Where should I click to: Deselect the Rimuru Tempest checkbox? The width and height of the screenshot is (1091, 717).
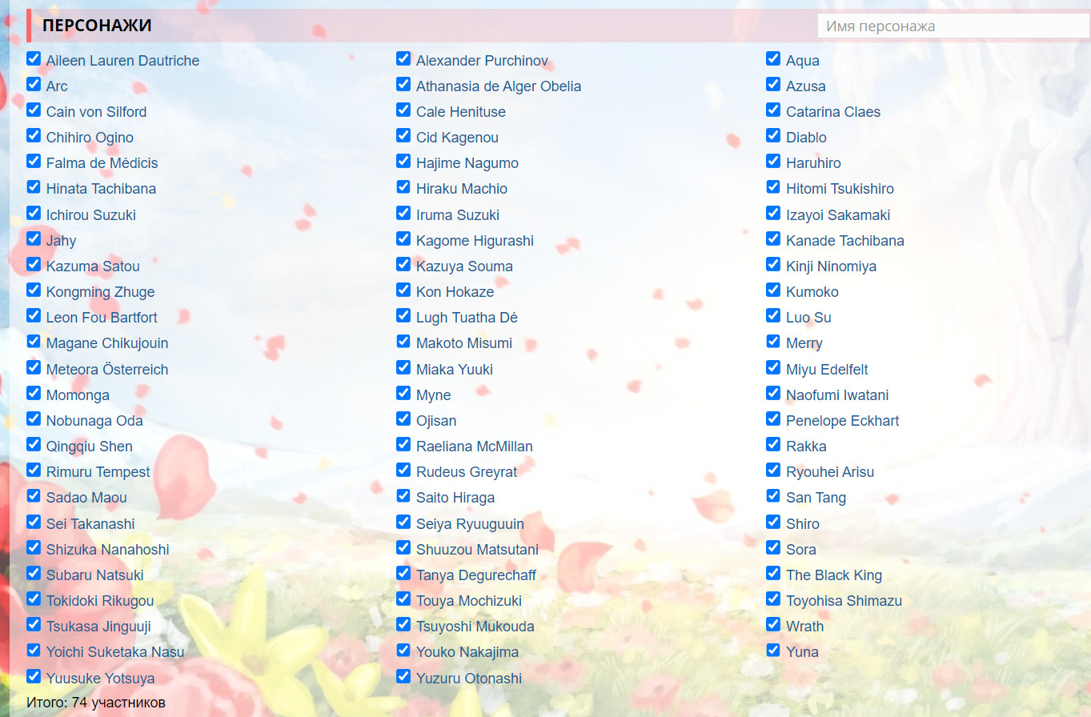[34, 470]
